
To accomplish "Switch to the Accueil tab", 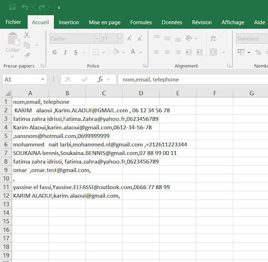I will pyautogui.click(x=40, y=22).
